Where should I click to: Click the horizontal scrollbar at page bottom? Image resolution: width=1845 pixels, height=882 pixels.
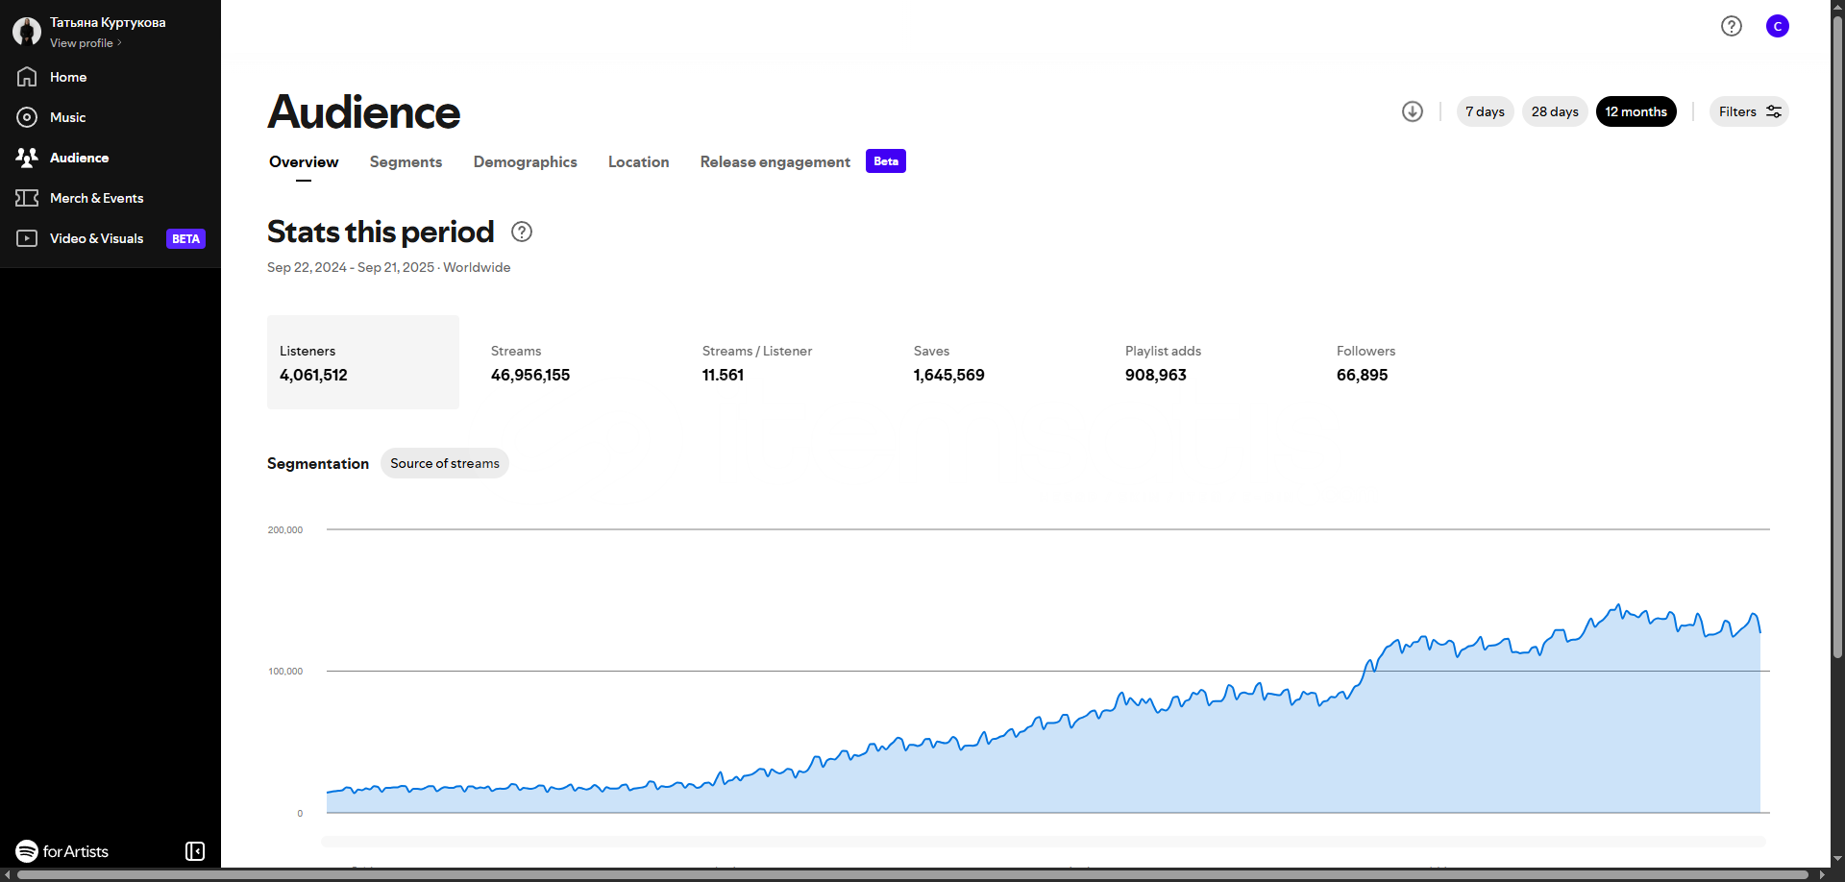tap(913, 874)
